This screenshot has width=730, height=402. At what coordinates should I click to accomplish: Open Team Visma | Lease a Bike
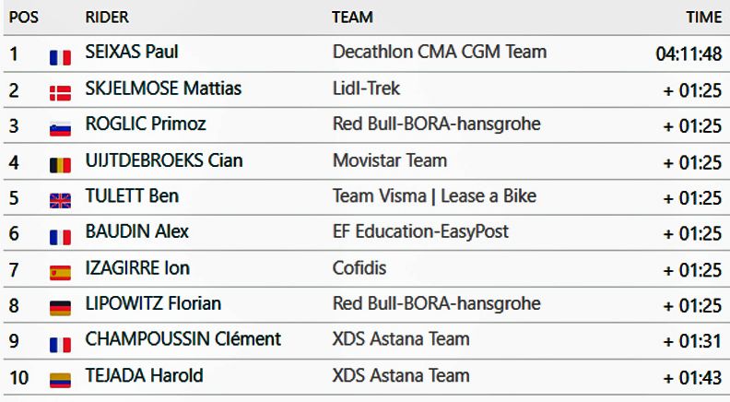click(x=434, y=196)
